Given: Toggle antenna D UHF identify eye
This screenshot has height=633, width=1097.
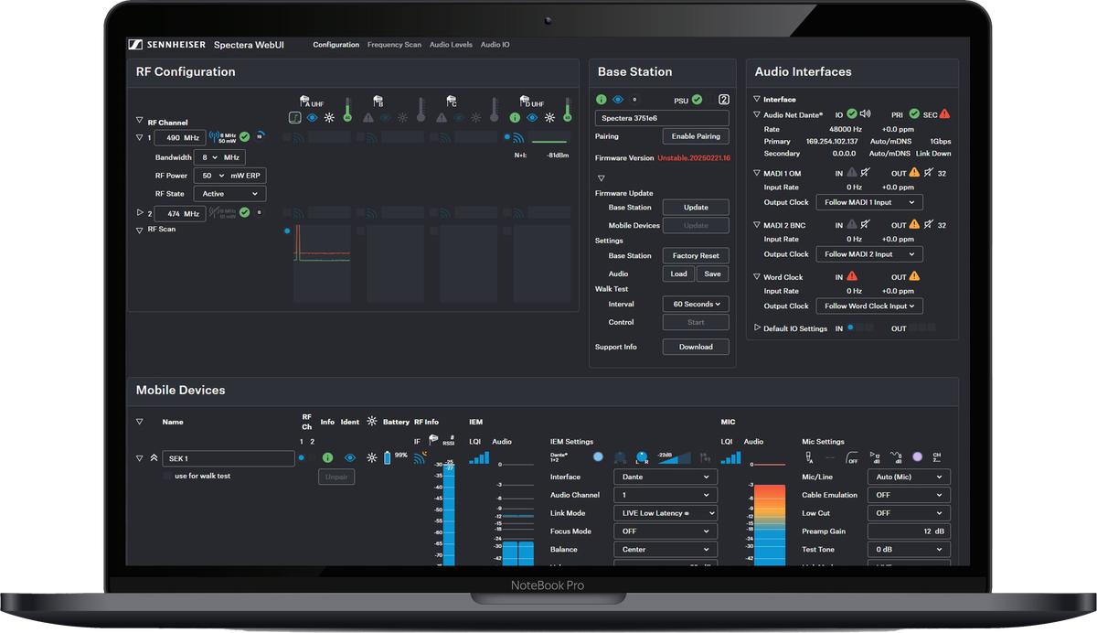Looking at the screenshot, I should (x=532, y=117).
